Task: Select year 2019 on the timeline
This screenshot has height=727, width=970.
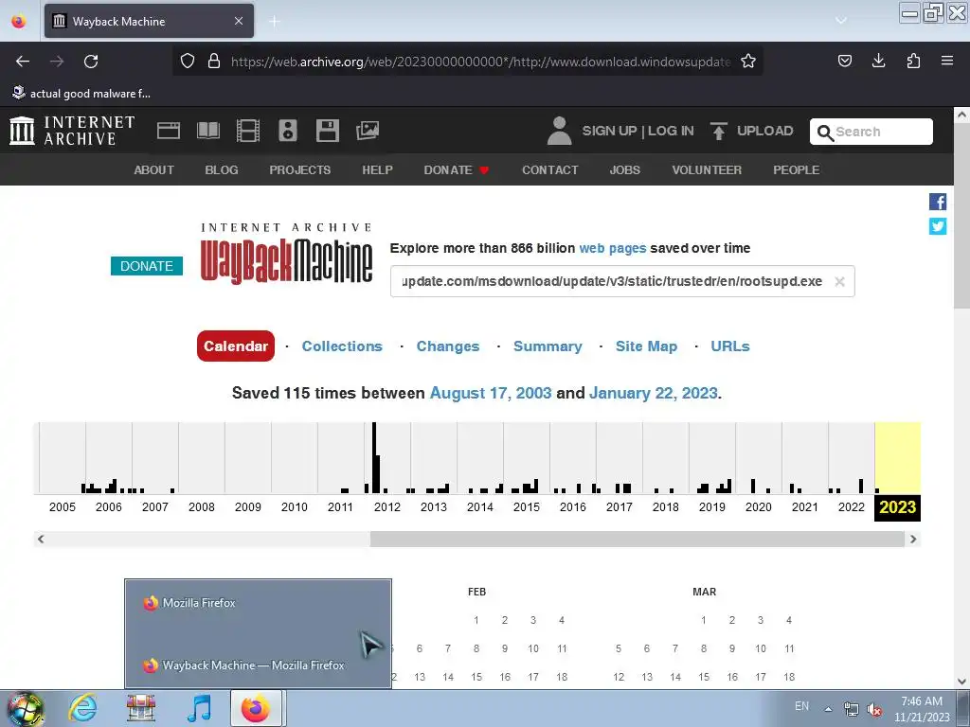Action: (x=712, y=507)
